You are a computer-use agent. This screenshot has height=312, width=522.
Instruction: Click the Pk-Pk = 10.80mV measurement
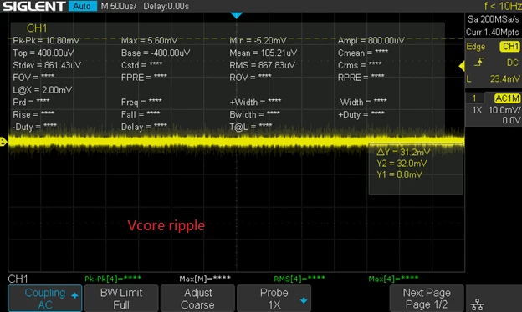click(x=46, y=41)
